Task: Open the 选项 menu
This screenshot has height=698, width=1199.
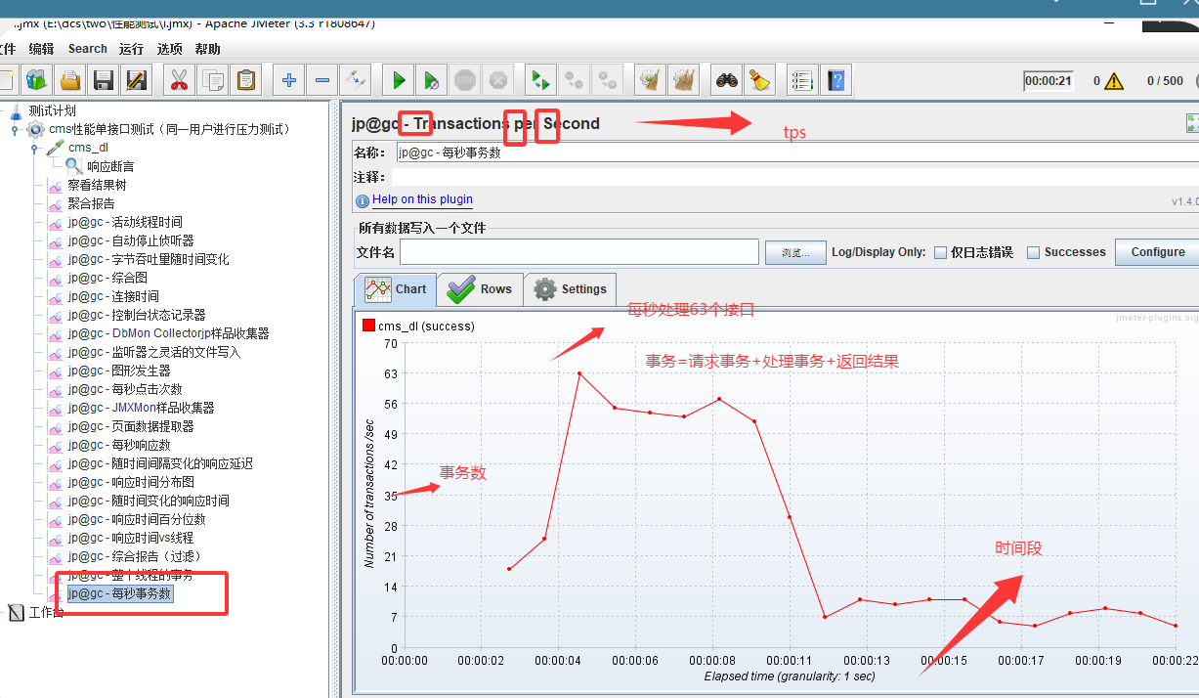Action: (x=170, y=49)
